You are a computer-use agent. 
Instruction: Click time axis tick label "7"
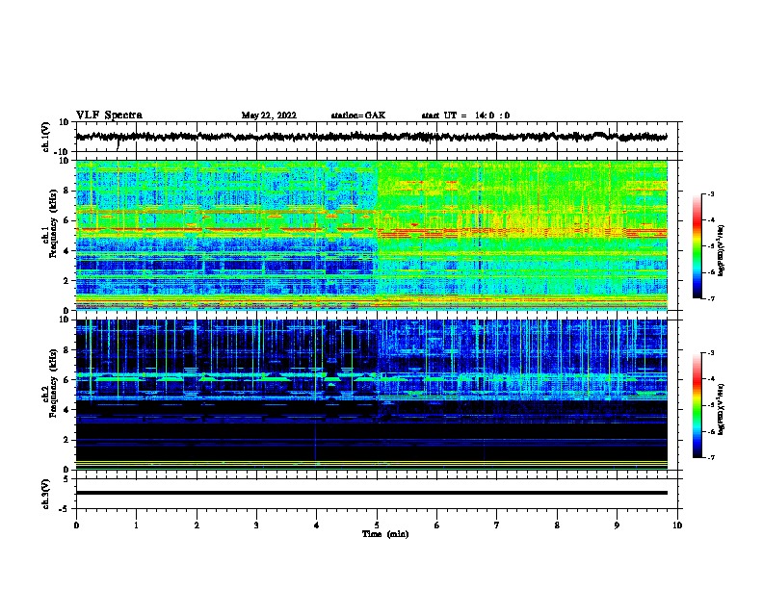point(497,525)
